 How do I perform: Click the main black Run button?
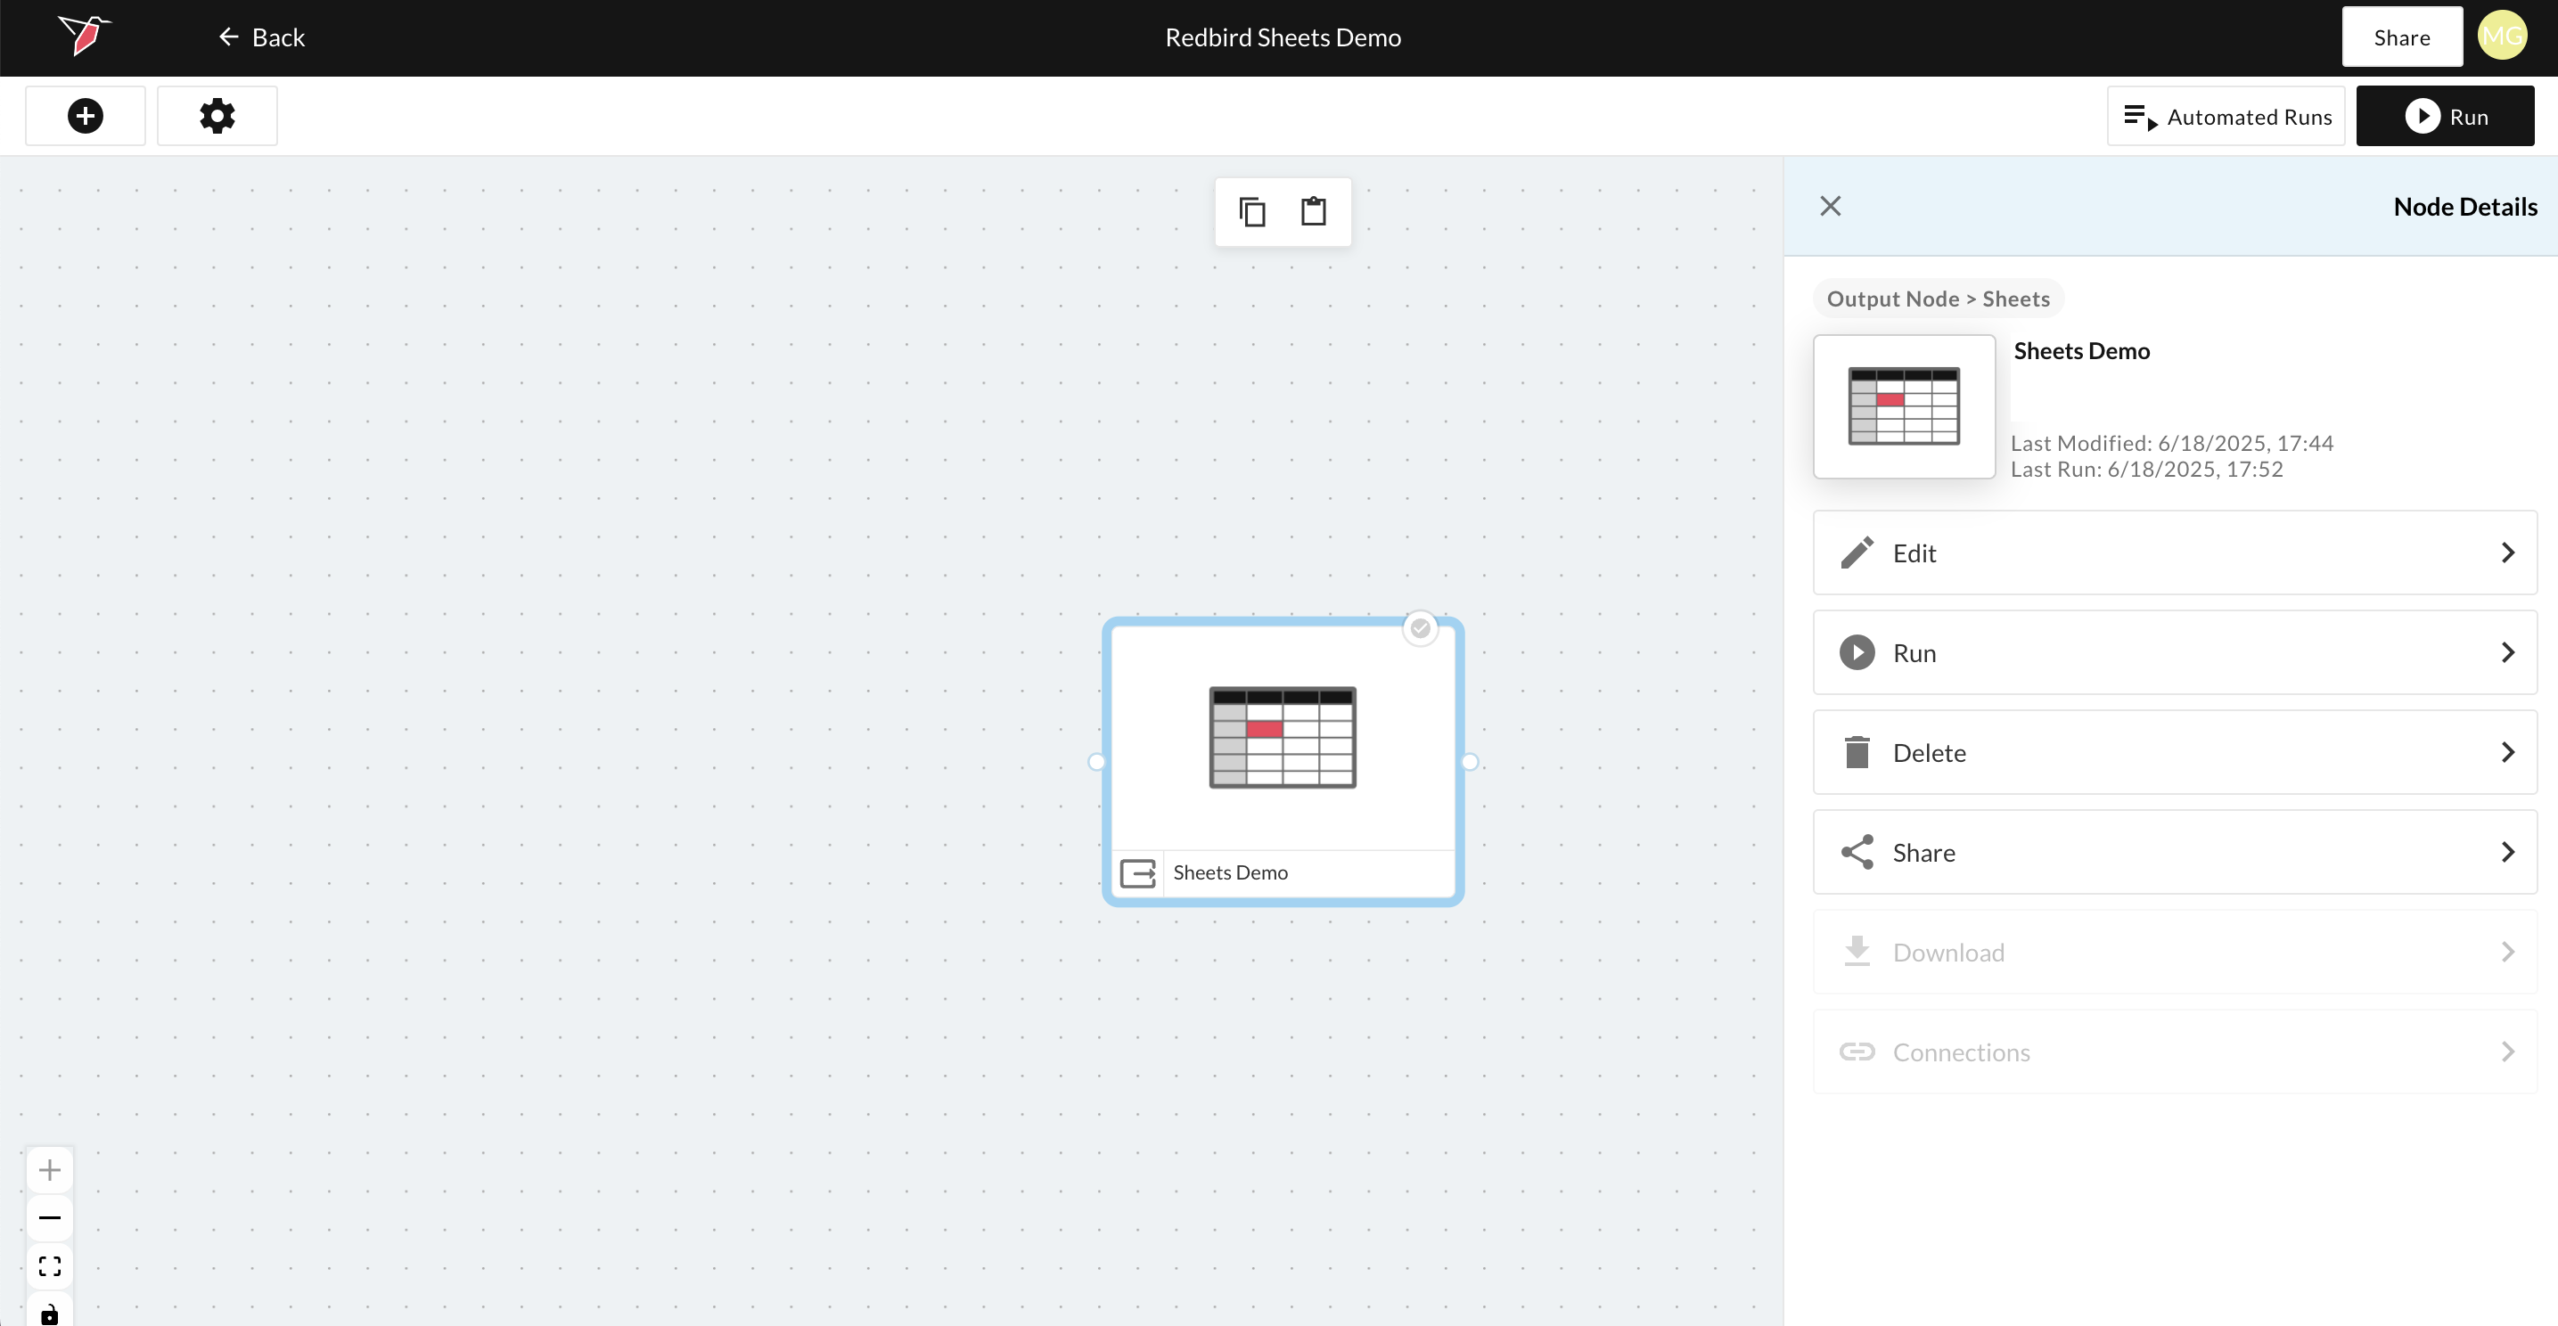pos(2445,116)
